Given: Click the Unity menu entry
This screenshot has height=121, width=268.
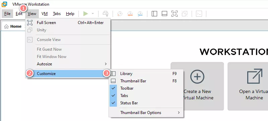Looking at the screenshot, I should [x=68, y=30].
